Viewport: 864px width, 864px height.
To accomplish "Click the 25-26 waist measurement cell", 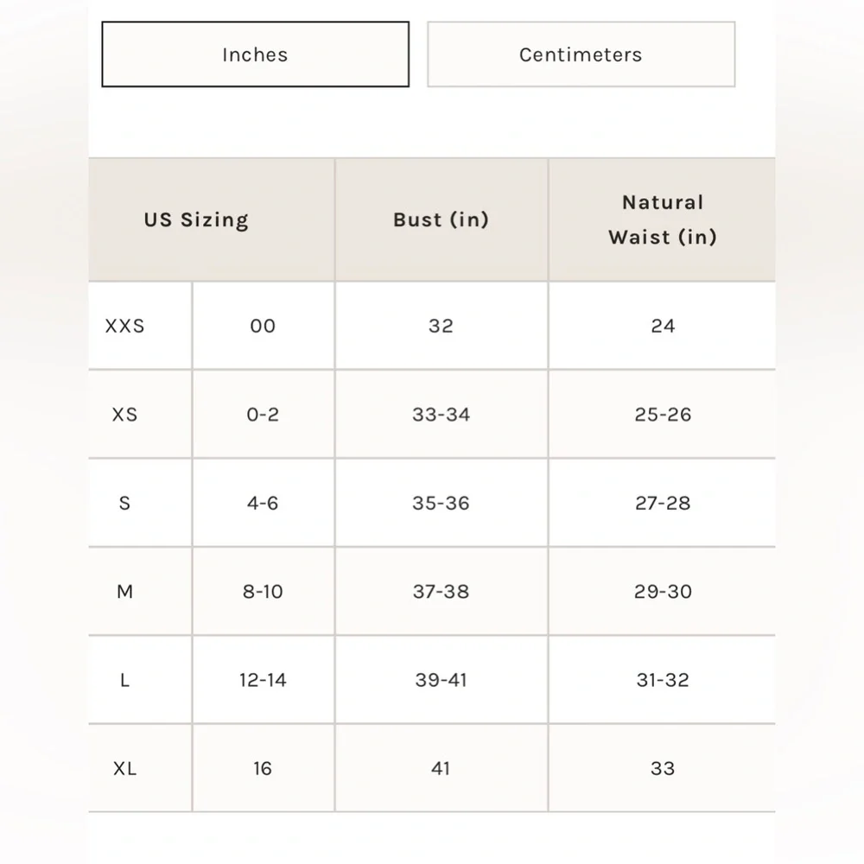I will [663, 415].
